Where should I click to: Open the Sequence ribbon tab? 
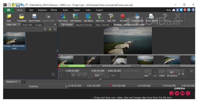(42, 10)
